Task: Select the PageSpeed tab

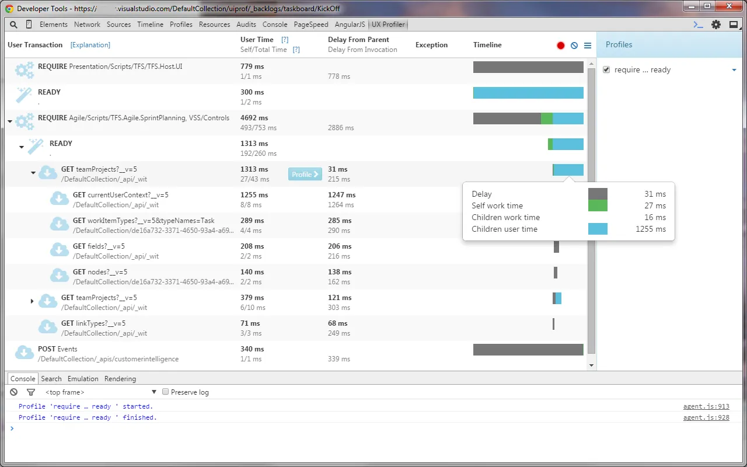Action: [311, 25]
